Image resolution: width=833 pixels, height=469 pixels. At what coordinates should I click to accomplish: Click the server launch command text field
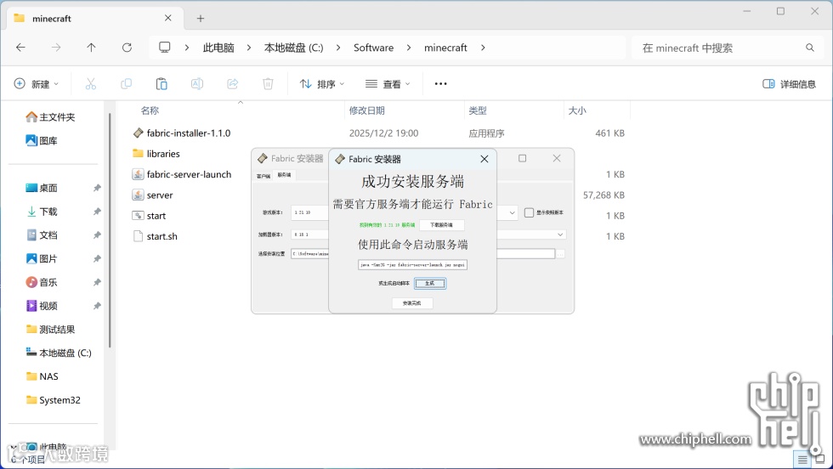[x=412, y=264]
